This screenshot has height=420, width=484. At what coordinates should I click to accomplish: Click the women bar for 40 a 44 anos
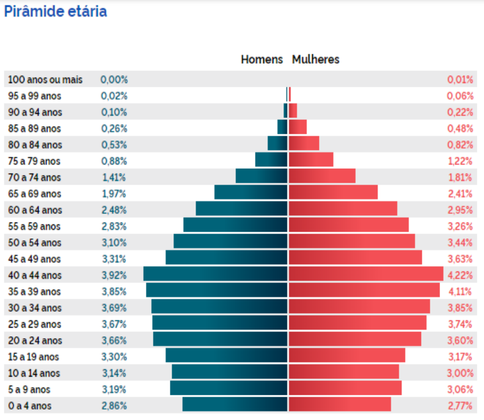coord(366,274)
